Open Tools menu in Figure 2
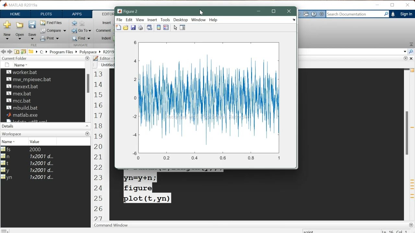Screen dimensions: 415x233 [x=165, y=20]
